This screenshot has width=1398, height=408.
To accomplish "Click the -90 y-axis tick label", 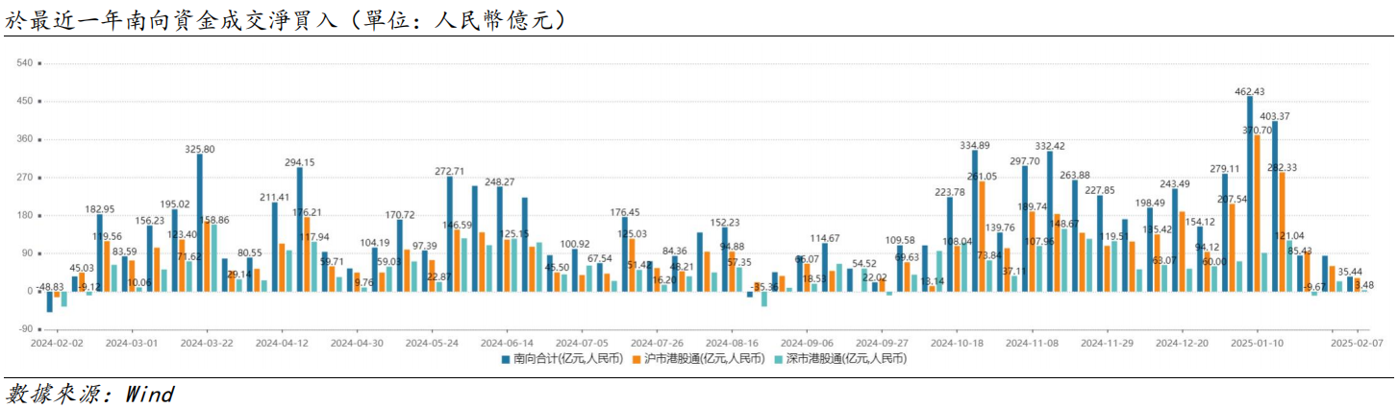I will pyautogui.click(x=25, y=329).
